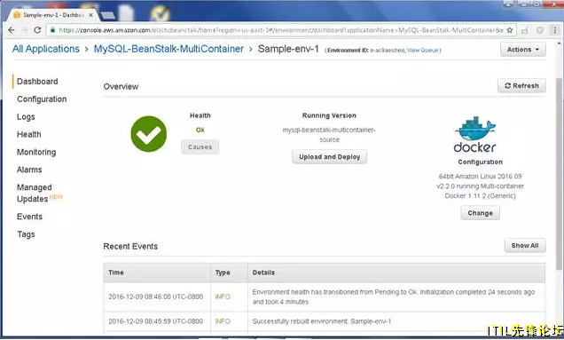Select Monitoring from the left navigation

pos(36,152)
